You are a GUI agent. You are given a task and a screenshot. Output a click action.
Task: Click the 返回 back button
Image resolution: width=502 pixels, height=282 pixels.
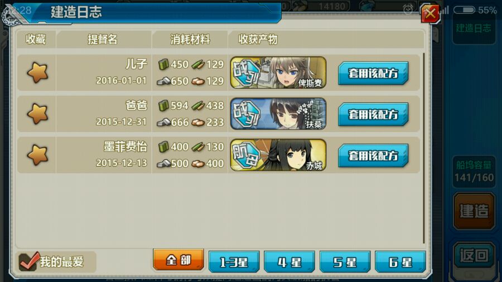tap(474, 255)
